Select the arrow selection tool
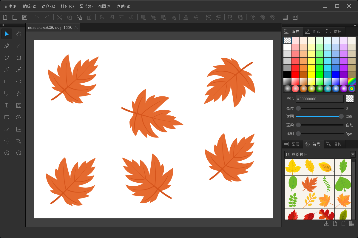 7,34
